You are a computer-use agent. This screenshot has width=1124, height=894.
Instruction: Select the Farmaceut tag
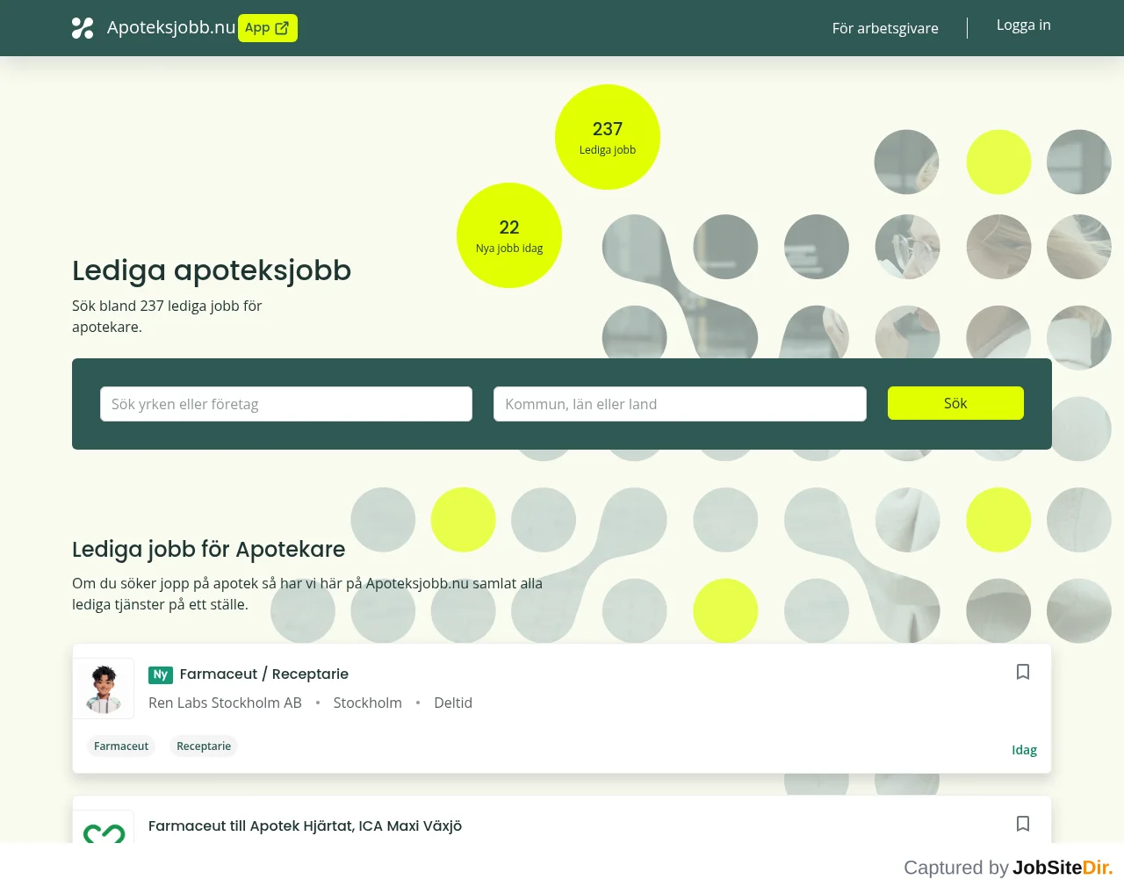[x=121, y=746]
